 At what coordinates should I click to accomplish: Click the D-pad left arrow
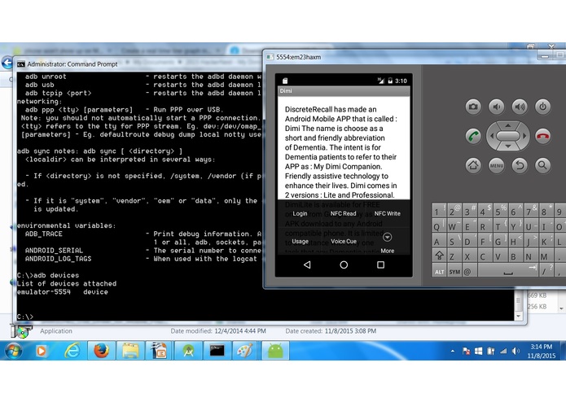pyautogui.click(x=491, y=136)
